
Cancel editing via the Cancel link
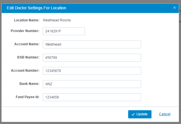coord(164,114)
